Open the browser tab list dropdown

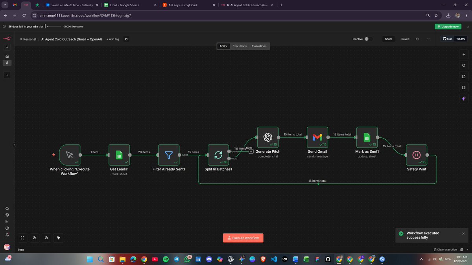(x=5, y=5)
